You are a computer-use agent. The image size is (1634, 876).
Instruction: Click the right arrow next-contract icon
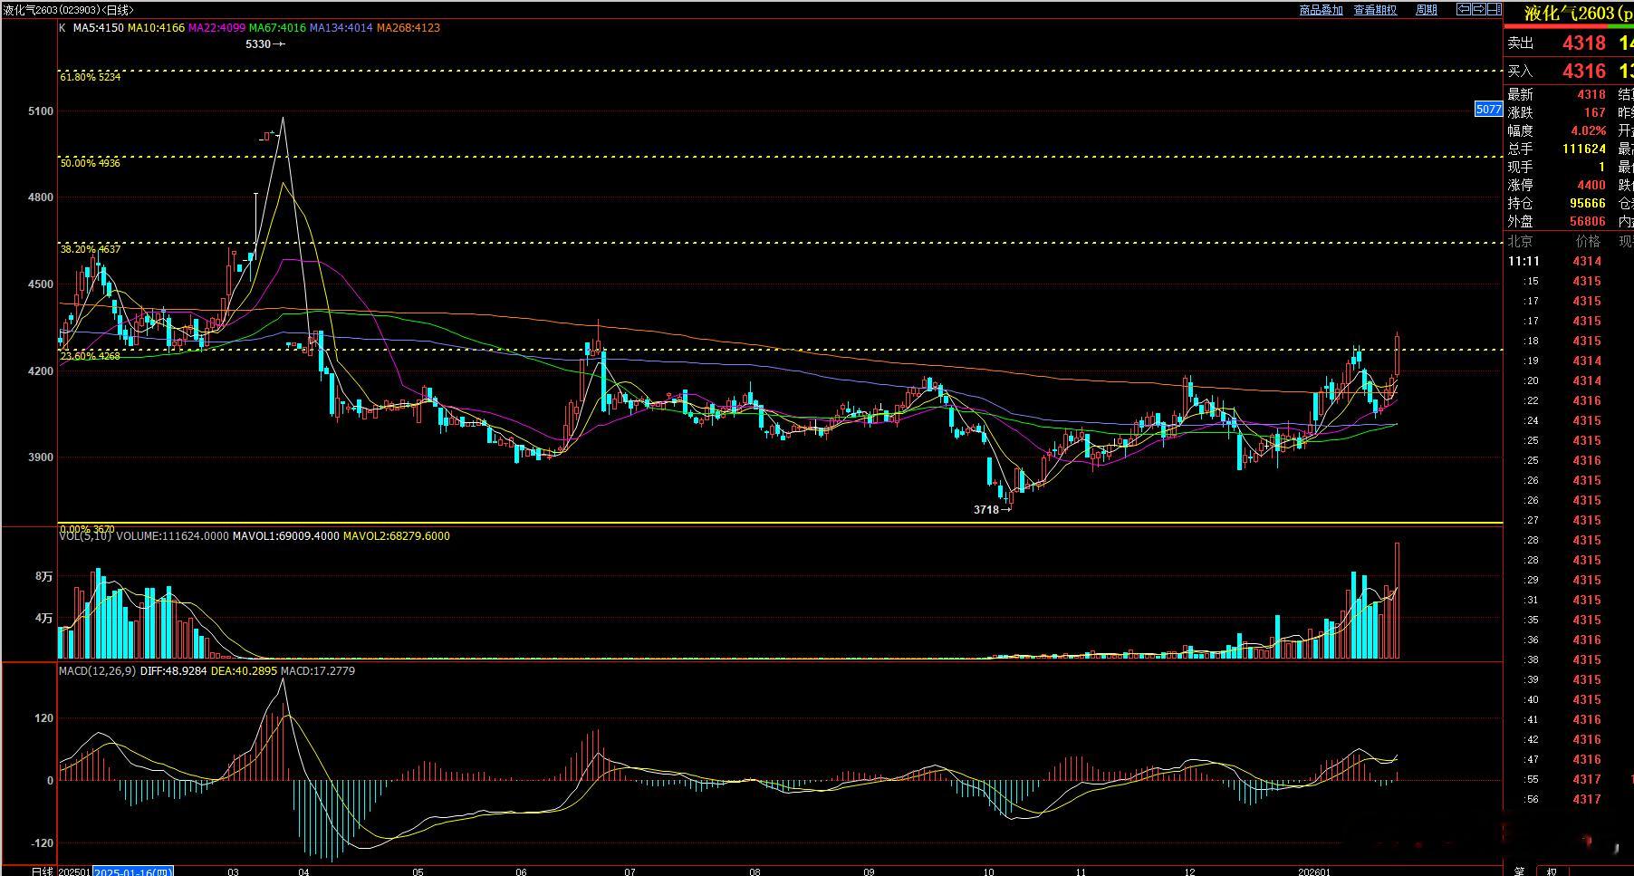1479,9
